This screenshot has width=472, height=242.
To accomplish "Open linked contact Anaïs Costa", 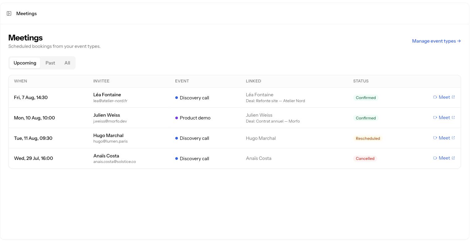I will point(259,158).
